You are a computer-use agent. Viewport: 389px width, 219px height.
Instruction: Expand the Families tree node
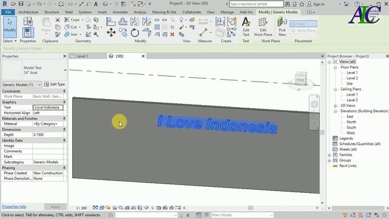pyautogui.click(x=329, y=155)
